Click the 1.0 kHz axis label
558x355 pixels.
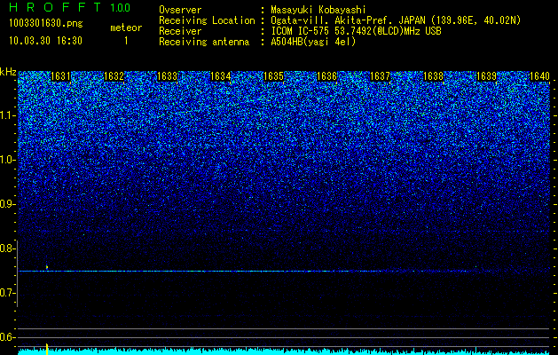(x=7, y=160)
